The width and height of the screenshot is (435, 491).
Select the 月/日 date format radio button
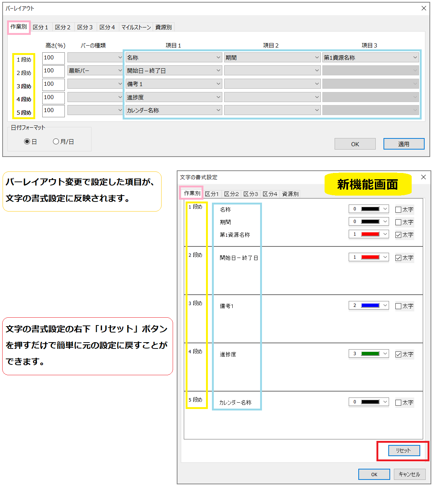(56, 141)
